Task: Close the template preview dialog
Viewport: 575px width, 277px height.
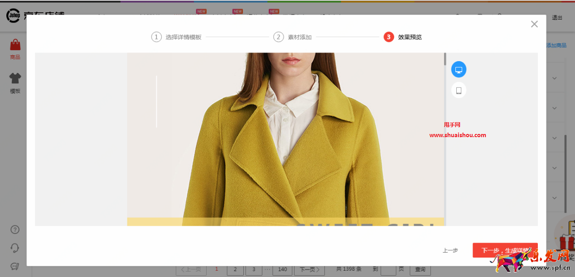Action: (x=534, y=24)
